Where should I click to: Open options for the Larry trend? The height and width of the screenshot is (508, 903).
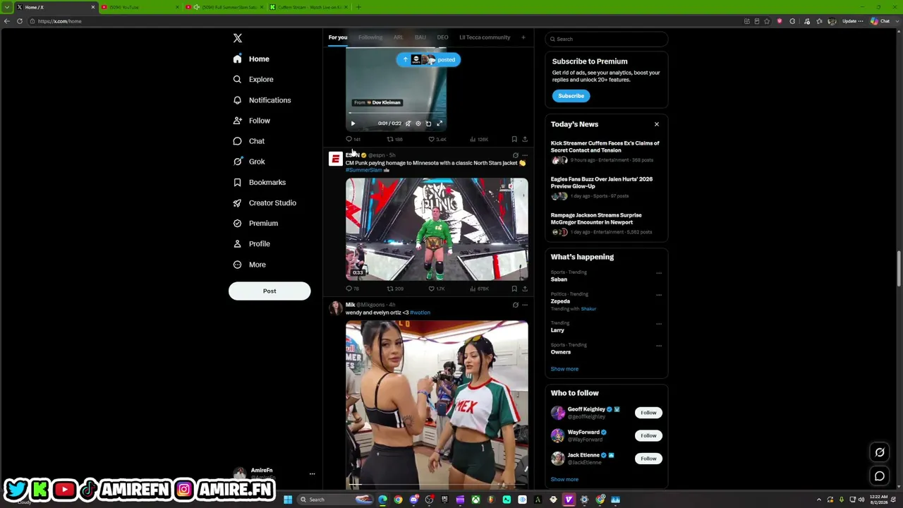click(659, 324)
